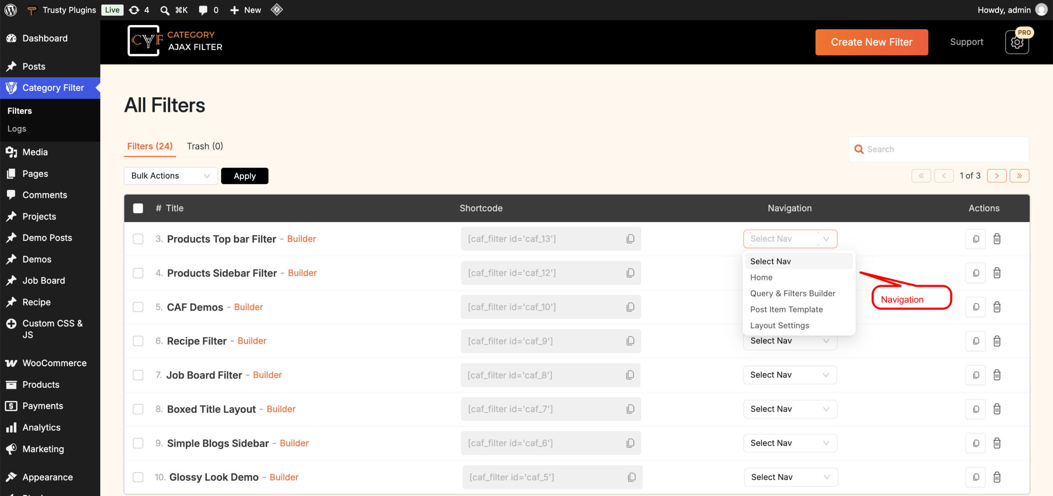The width and height of the screenshot is (1053, 496).
Task: Open WooCommerce in sidebar menu
Action: tap(50, 363)
